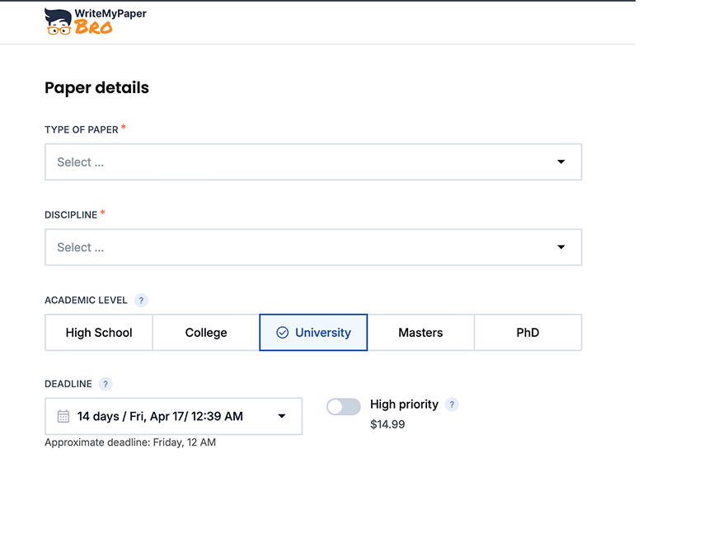Click the Type of Paper caret arrow
The height and width of the screenshot is (533, 718).
click(561, 162)
